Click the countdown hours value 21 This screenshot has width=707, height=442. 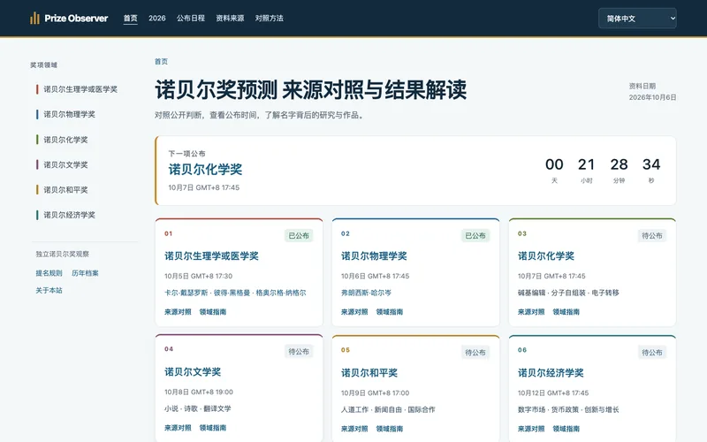(x=587, y=164)
